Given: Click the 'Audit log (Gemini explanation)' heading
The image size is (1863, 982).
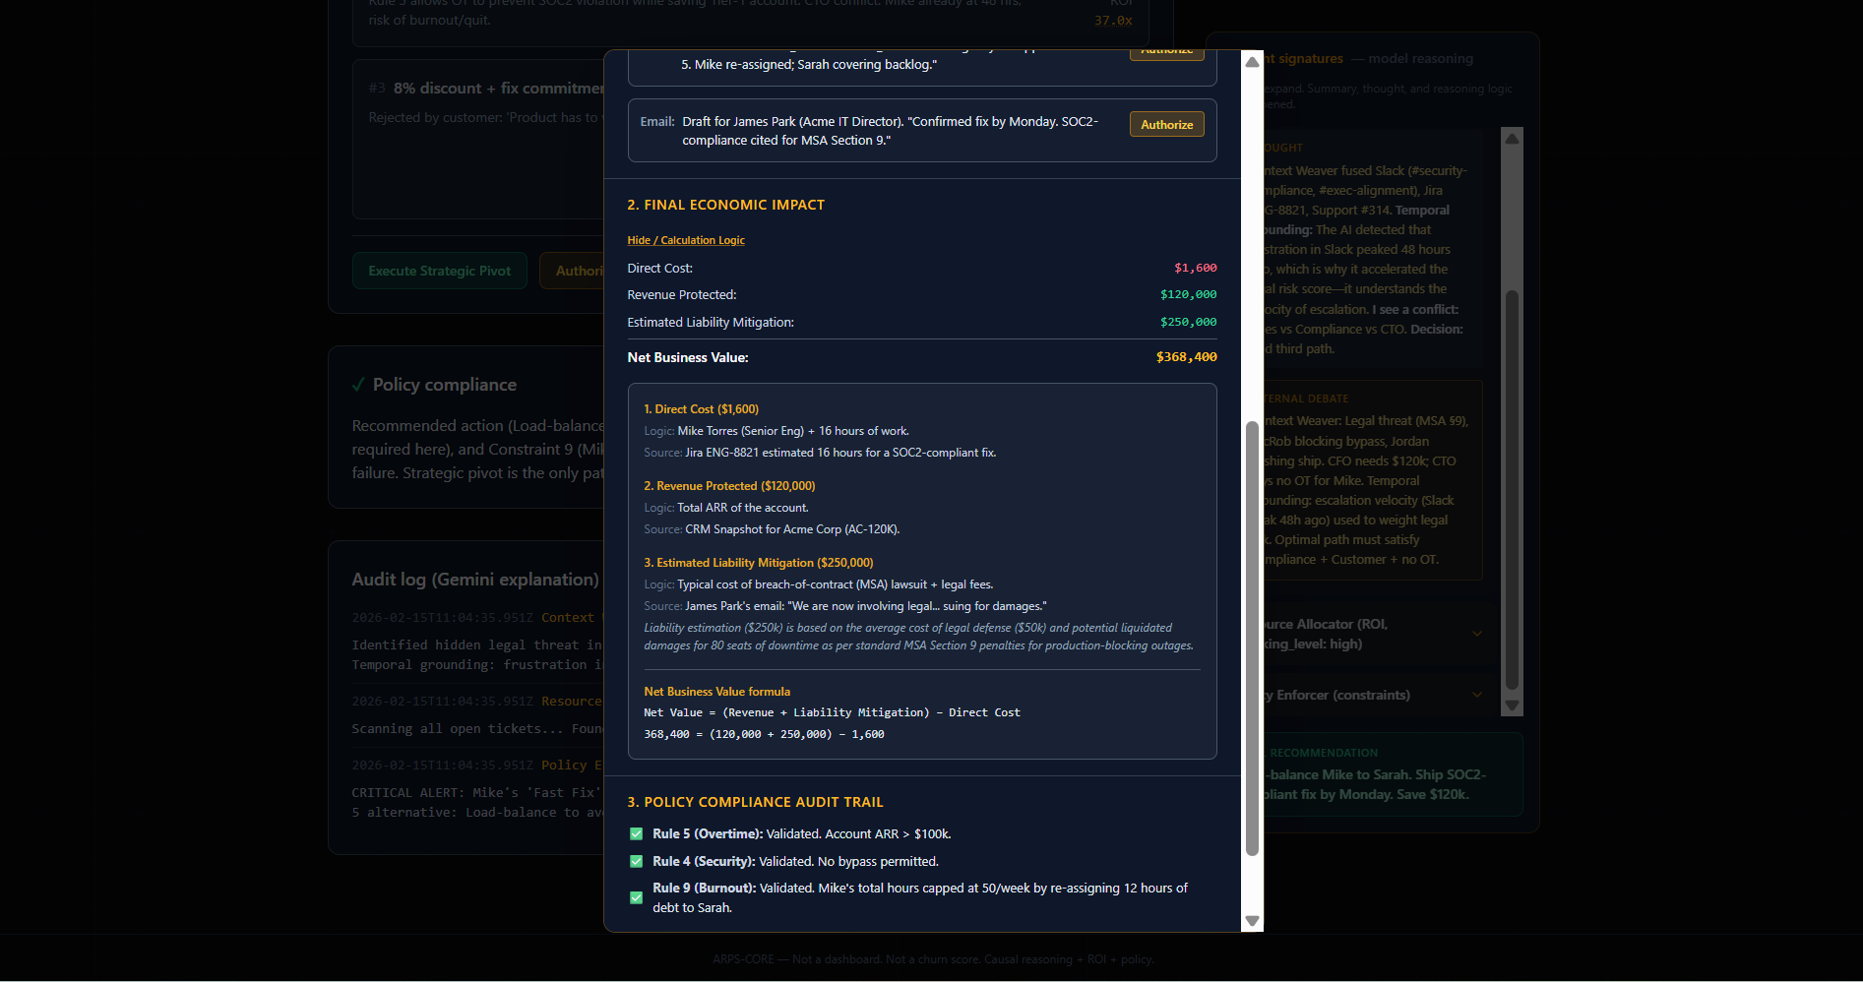Looking at the screenshot, I should (x=475, y=580).
